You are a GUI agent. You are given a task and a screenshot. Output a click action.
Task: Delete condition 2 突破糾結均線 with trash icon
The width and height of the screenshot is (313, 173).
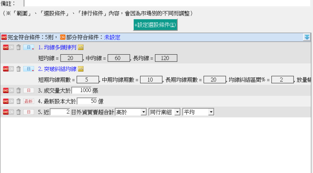(x=18, y=69)
